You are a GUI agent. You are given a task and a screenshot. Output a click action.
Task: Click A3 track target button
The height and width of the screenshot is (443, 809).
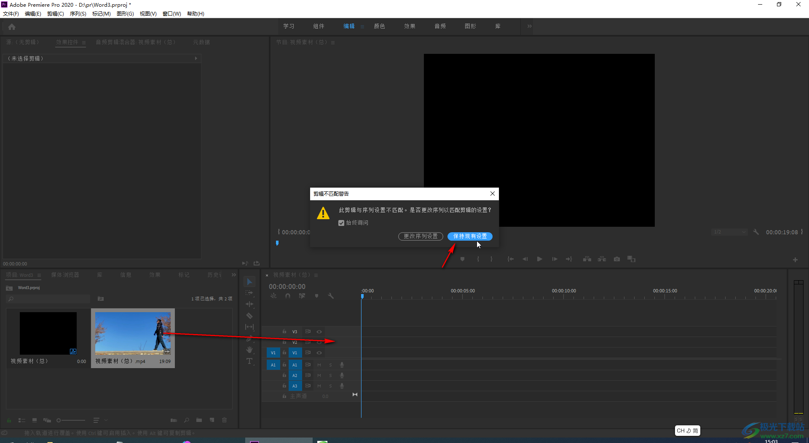click(295, 386)
